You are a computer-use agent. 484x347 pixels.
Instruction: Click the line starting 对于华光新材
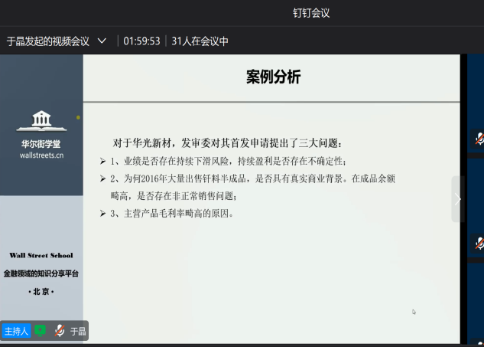(227, 143)
